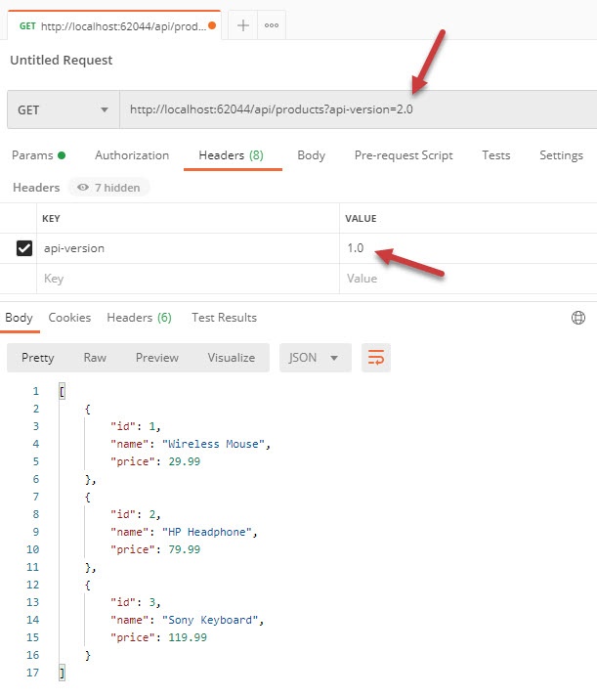
Task: Uncheck the api-version header checkbox
Action: [x=24, y=248]
